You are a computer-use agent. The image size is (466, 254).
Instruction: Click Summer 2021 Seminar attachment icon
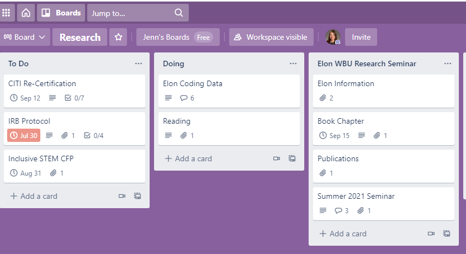(x=361, y=210)
